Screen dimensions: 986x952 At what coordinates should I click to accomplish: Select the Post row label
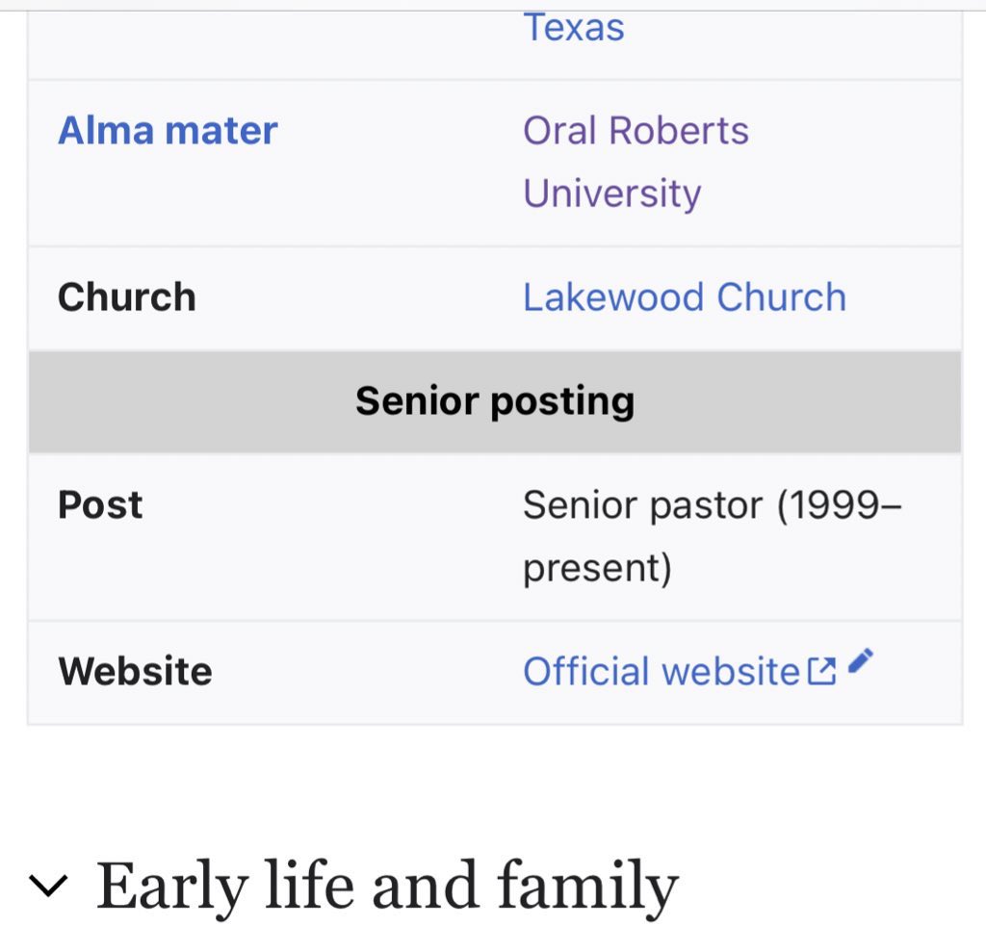tap(100, 504)
